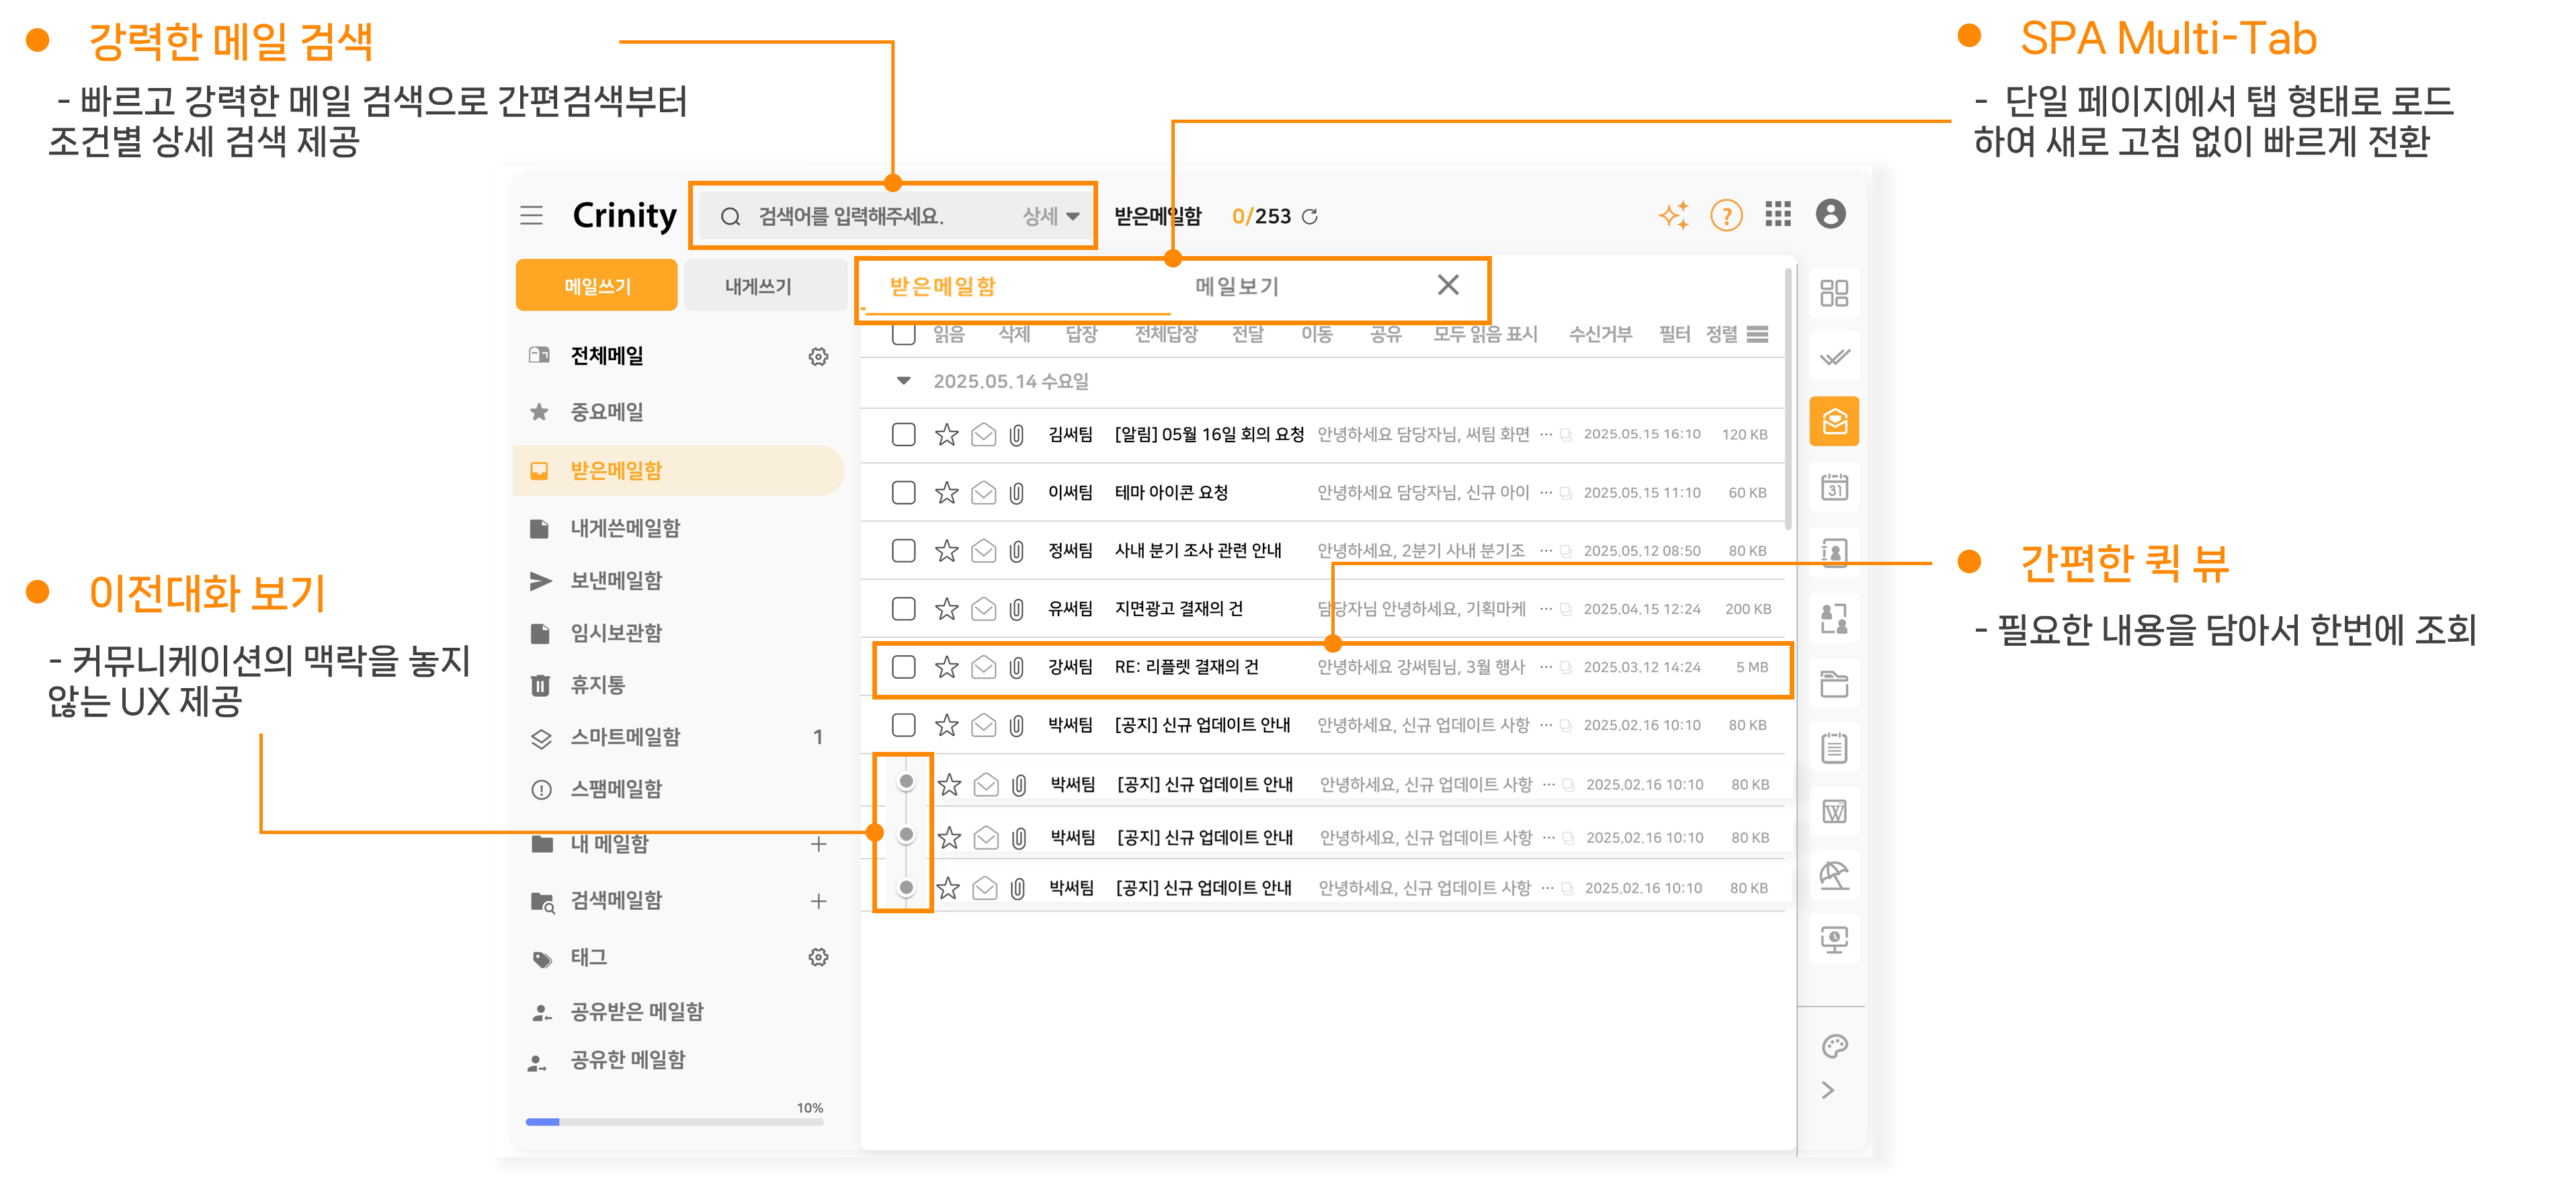Image resolution: width=2576 pixels, height=1180 pixels.
Task: Check the 유써팀 지면광고 결재 checkbox
Action: point(903,608)
